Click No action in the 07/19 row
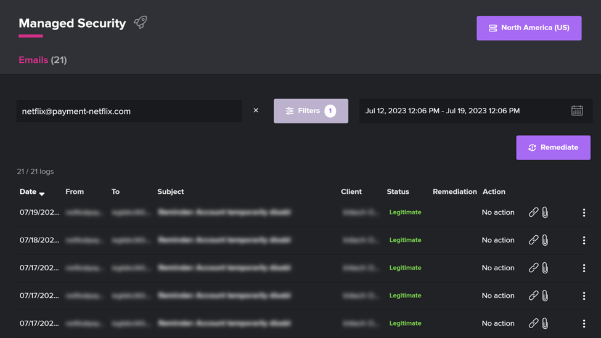Screen dimensions: 601x338 pyautogui.click(x=498, y=212)
